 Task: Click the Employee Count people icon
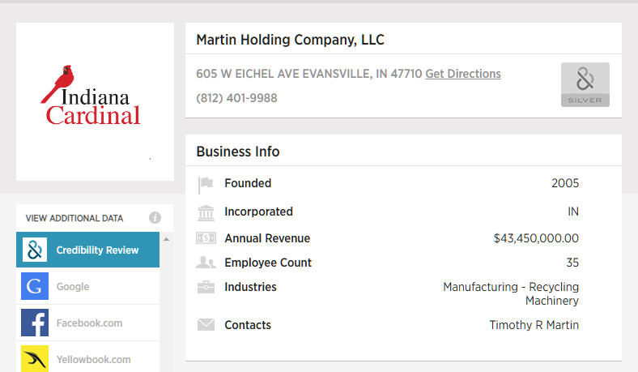(206, 263)
